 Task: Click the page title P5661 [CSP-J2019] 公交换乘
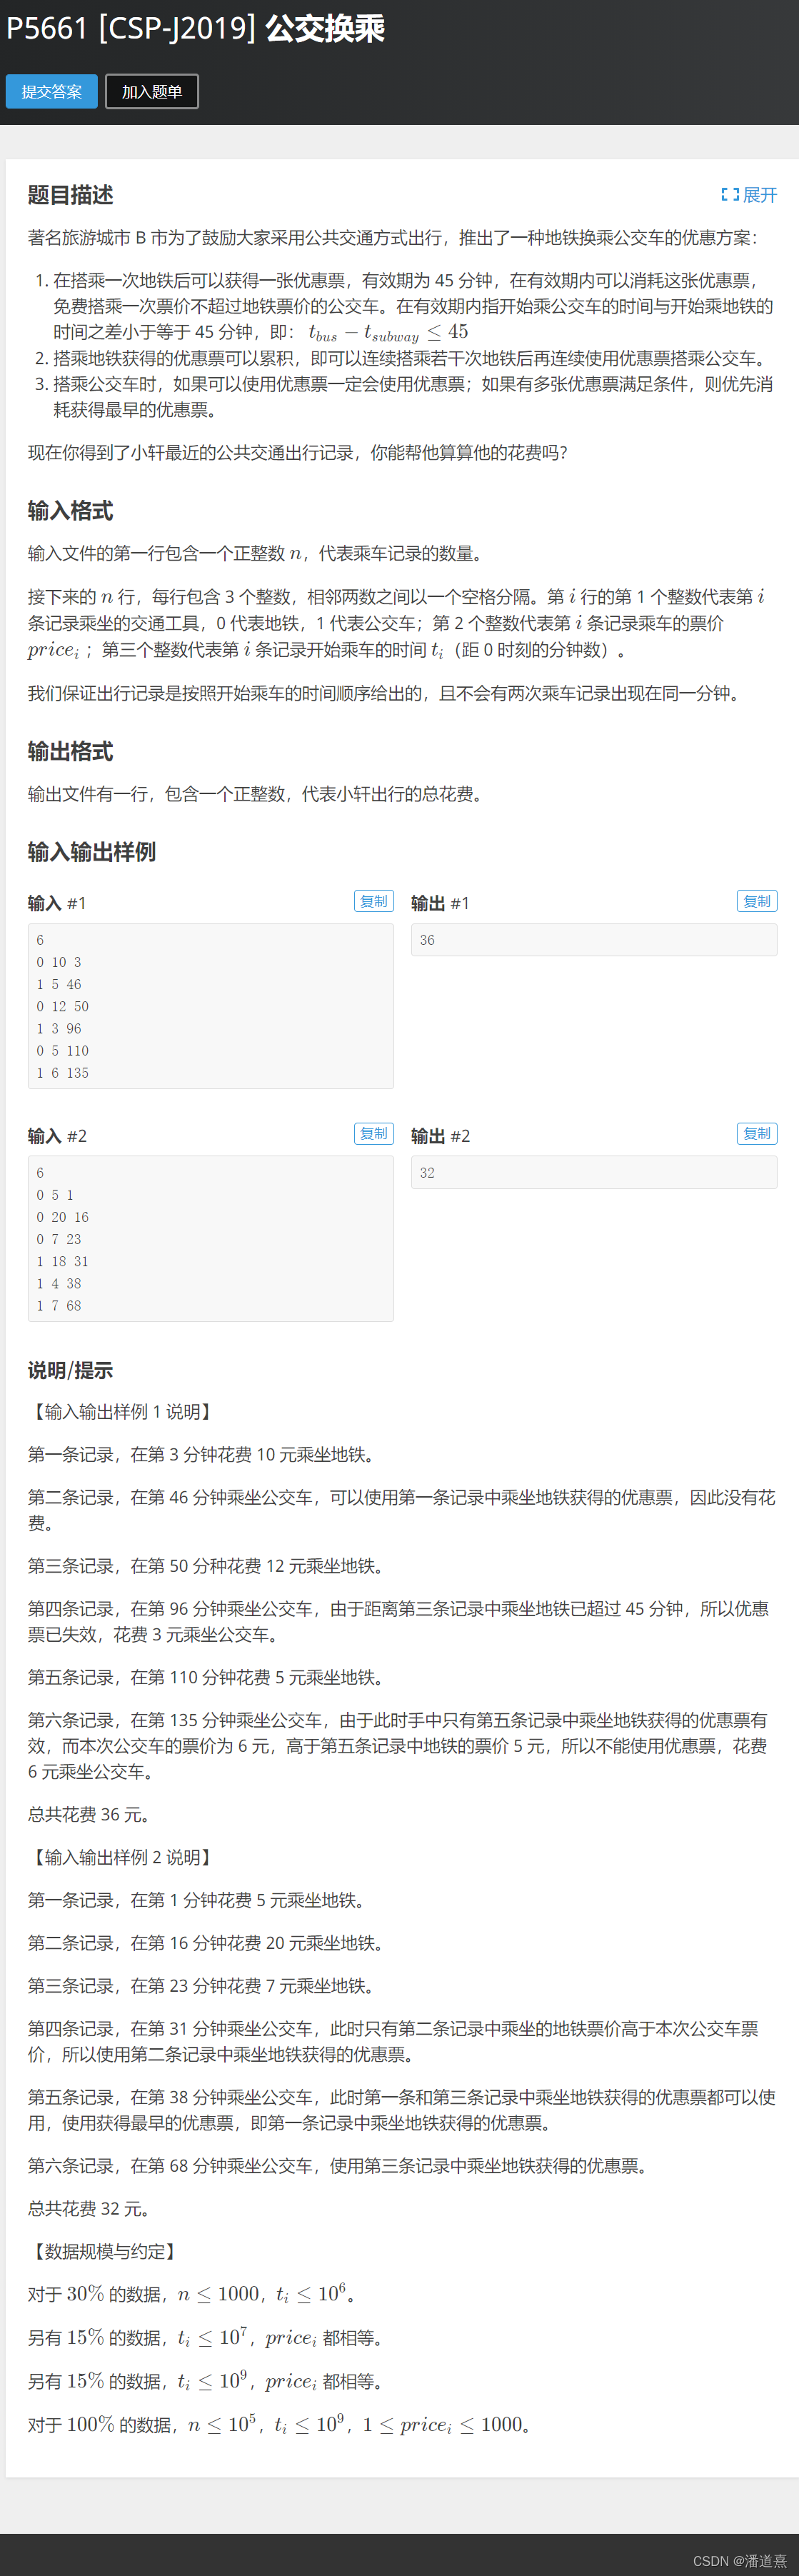click(x=196, y=28)
